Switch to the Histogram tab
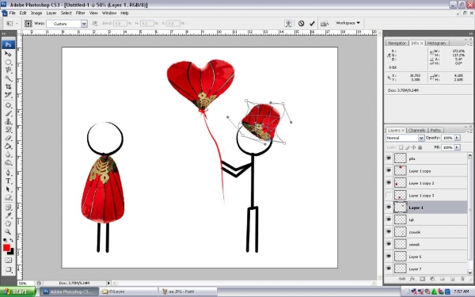 coord(436,43)
